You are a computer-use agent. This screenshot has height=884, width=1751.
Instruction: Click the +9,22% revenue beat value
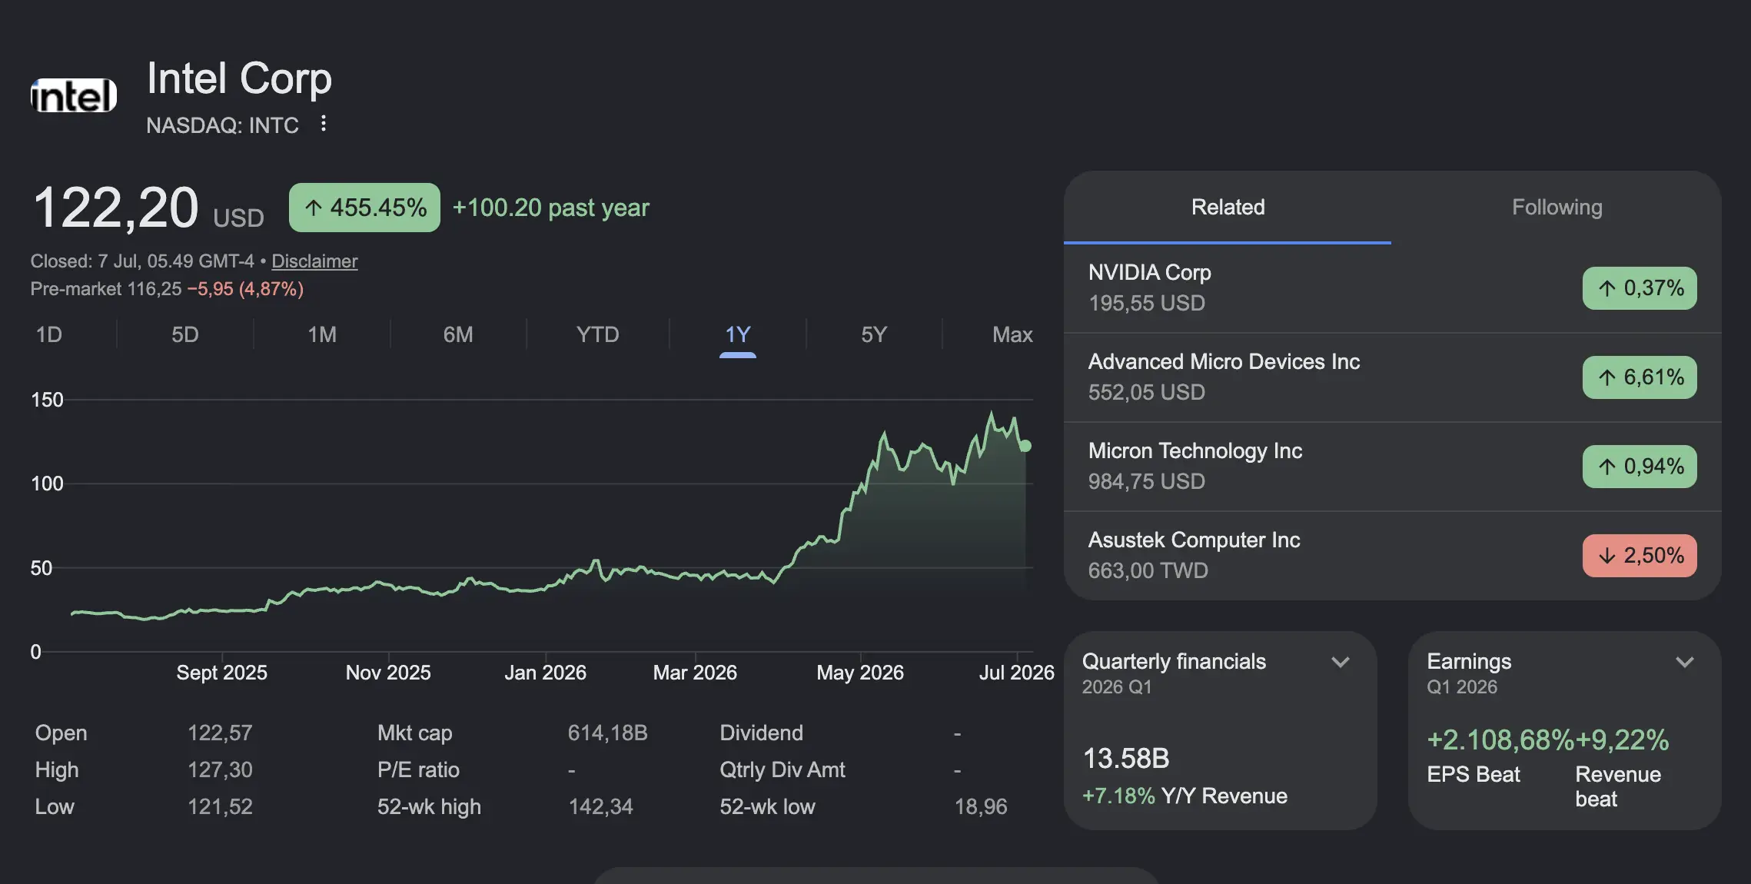point(1622,740)
